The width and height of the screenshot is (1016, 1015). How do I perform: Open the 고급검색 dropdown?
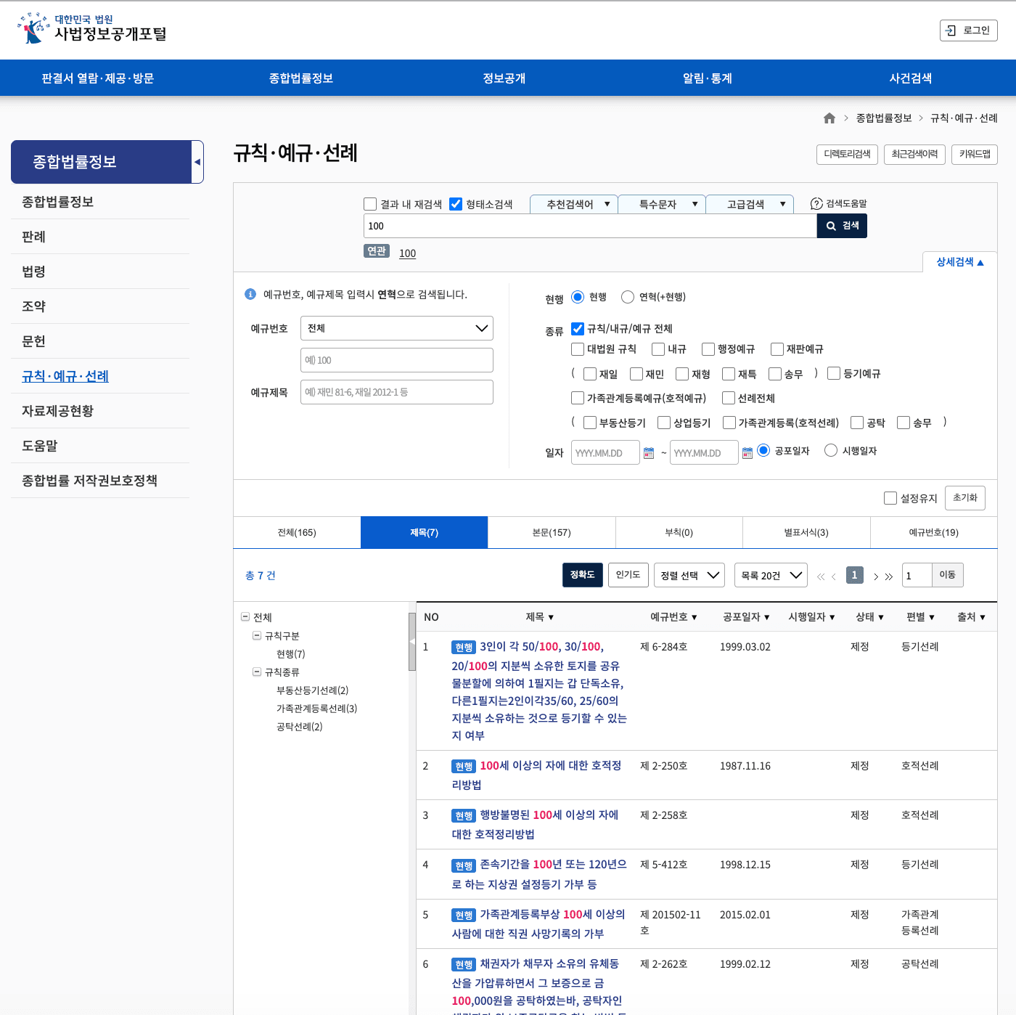750,204
